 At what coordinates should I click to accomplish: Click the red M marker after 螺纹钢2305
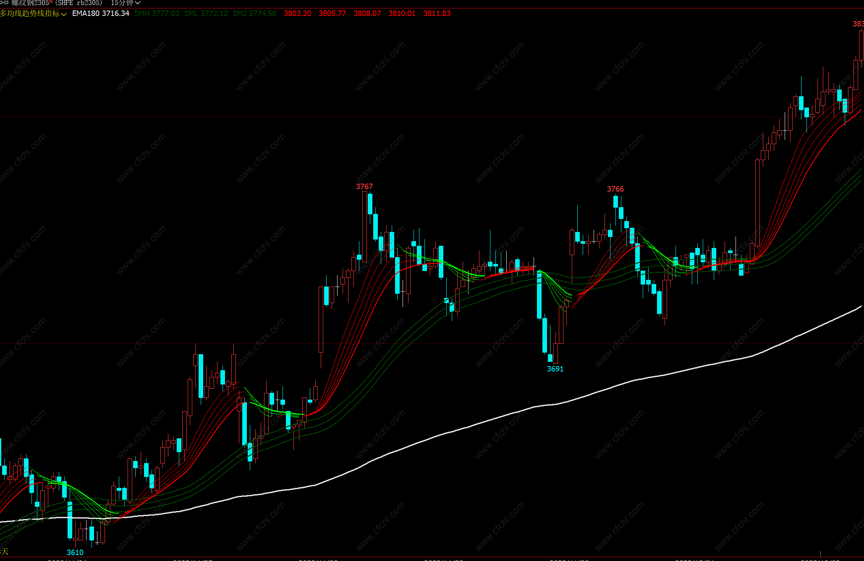(x=51, y=2)
